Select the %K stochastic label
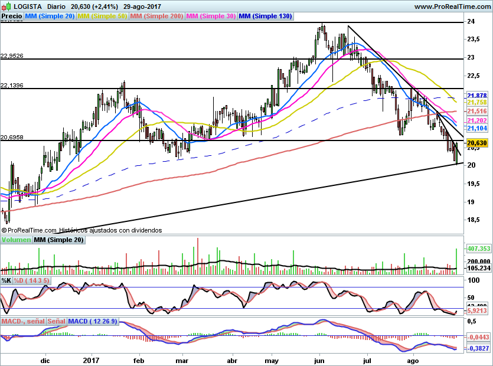Screen dimensions: 493x366 point(7,280)
